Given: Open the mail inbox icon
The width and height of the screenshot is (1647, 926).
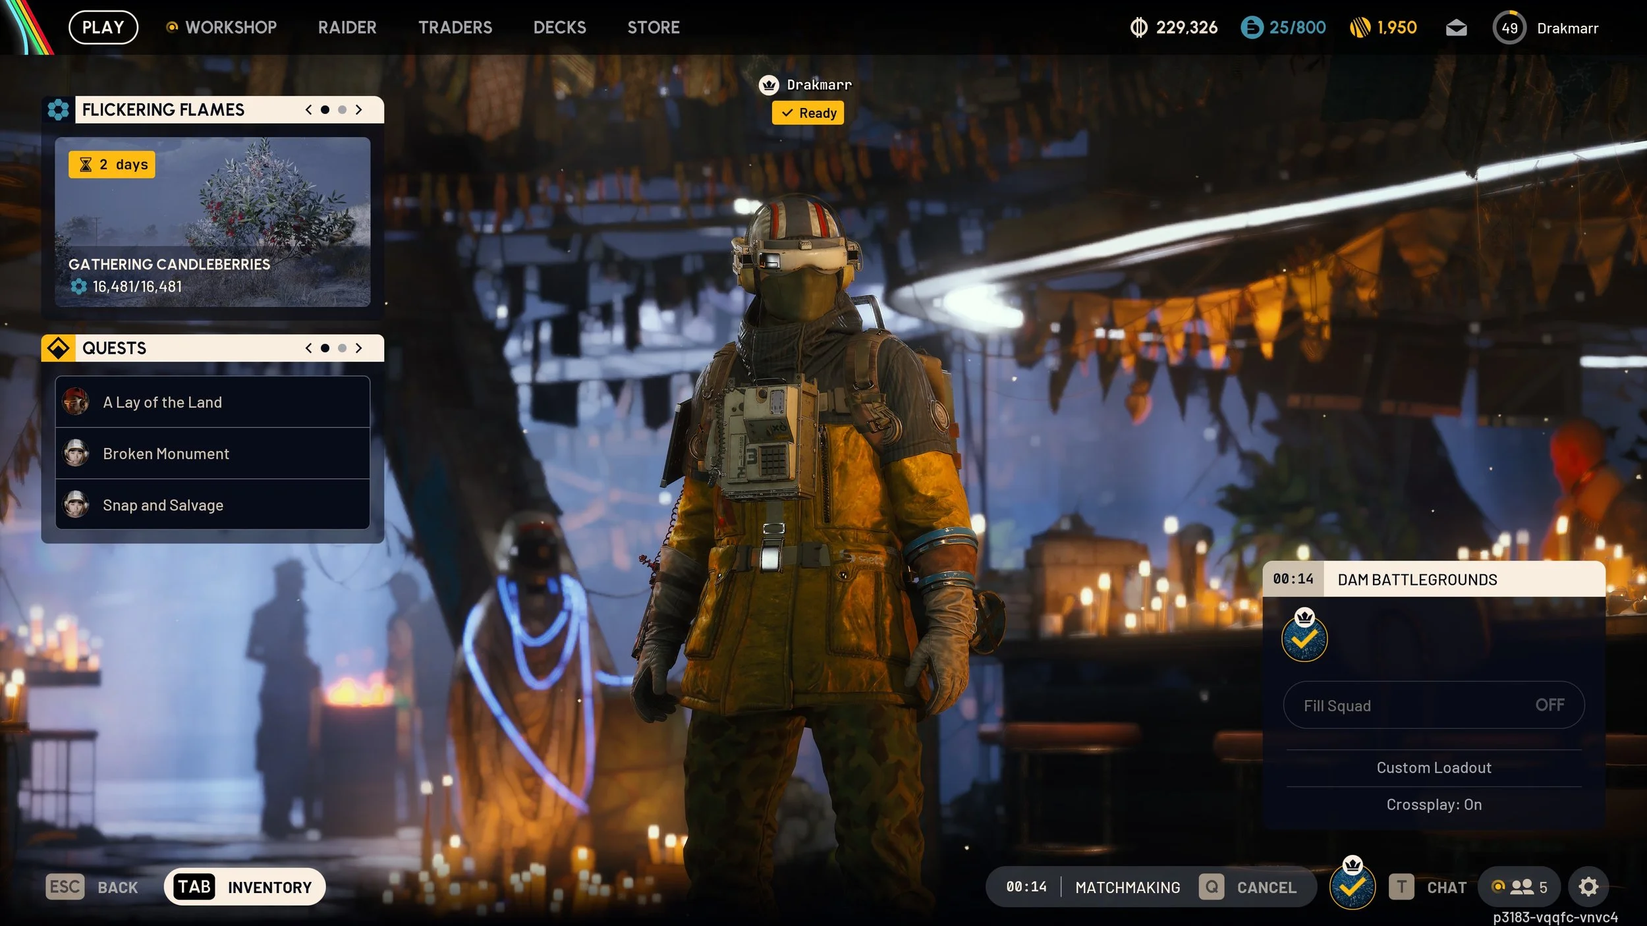Looking at the screenshot, I should point(1456,27).
